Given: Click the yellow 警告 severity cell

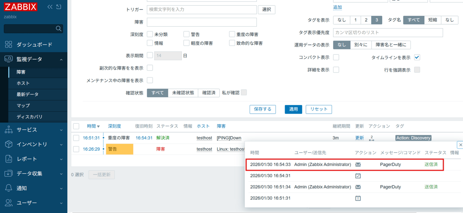Looking at the screenshot, I should 119,149.
